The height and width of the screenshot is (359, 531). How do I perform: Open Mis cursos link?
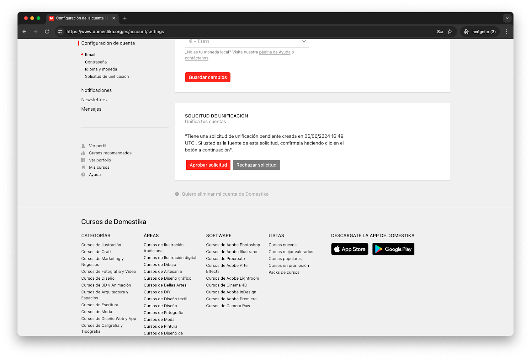pyautogui.click(x=99, y=167)
